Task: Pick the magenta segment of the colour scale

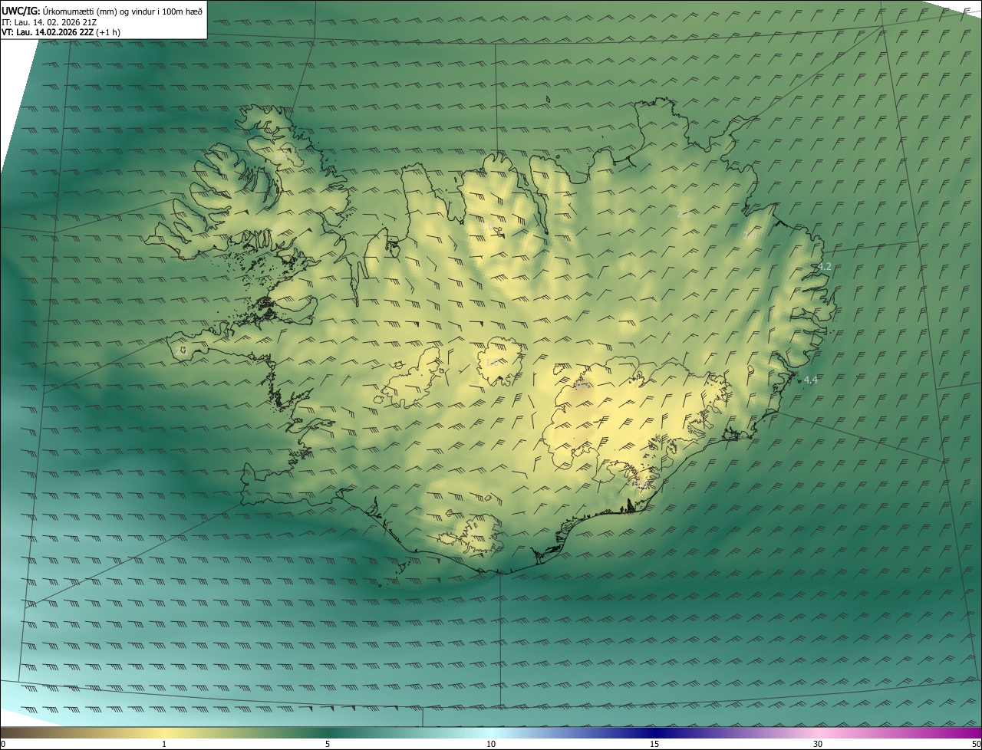Action: coord(959,732)
